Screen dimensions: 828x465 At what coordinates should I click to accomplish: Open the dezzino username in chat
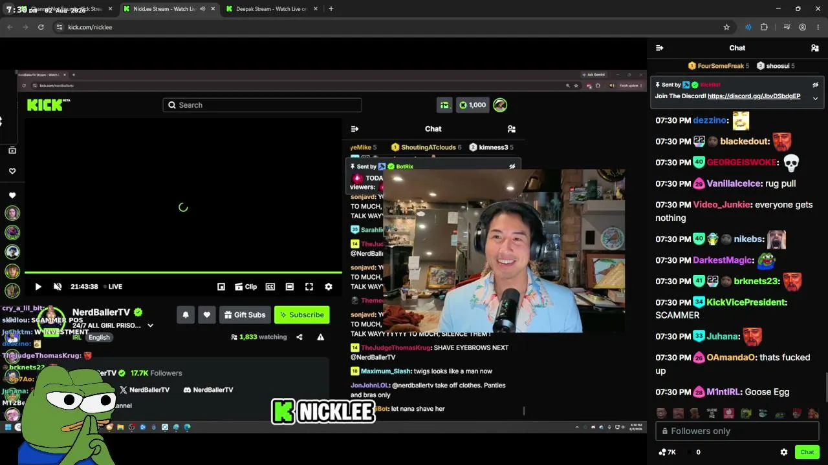tap(710, 120)
